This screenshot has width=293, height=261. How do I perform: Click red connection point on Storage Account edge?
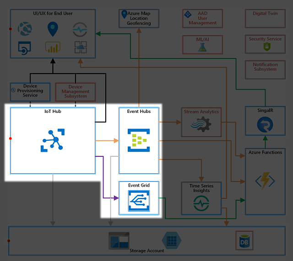tap(9, 241)
